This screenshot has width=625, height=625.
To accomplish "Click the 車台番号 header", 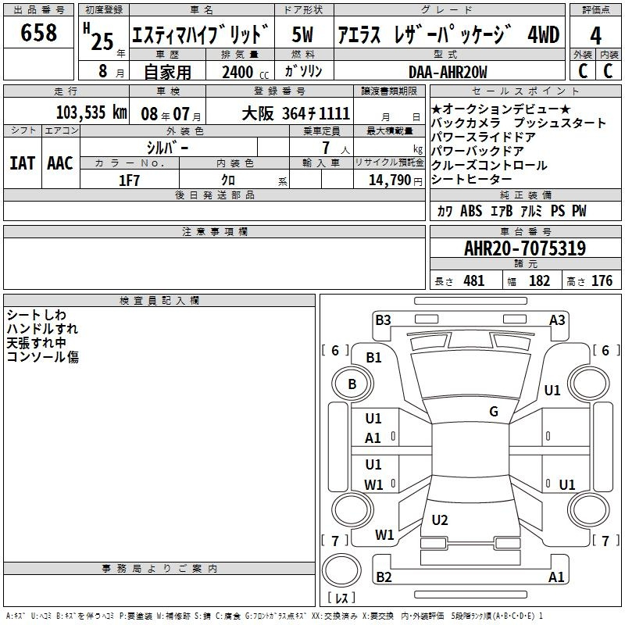I will [x=525, y=231].
